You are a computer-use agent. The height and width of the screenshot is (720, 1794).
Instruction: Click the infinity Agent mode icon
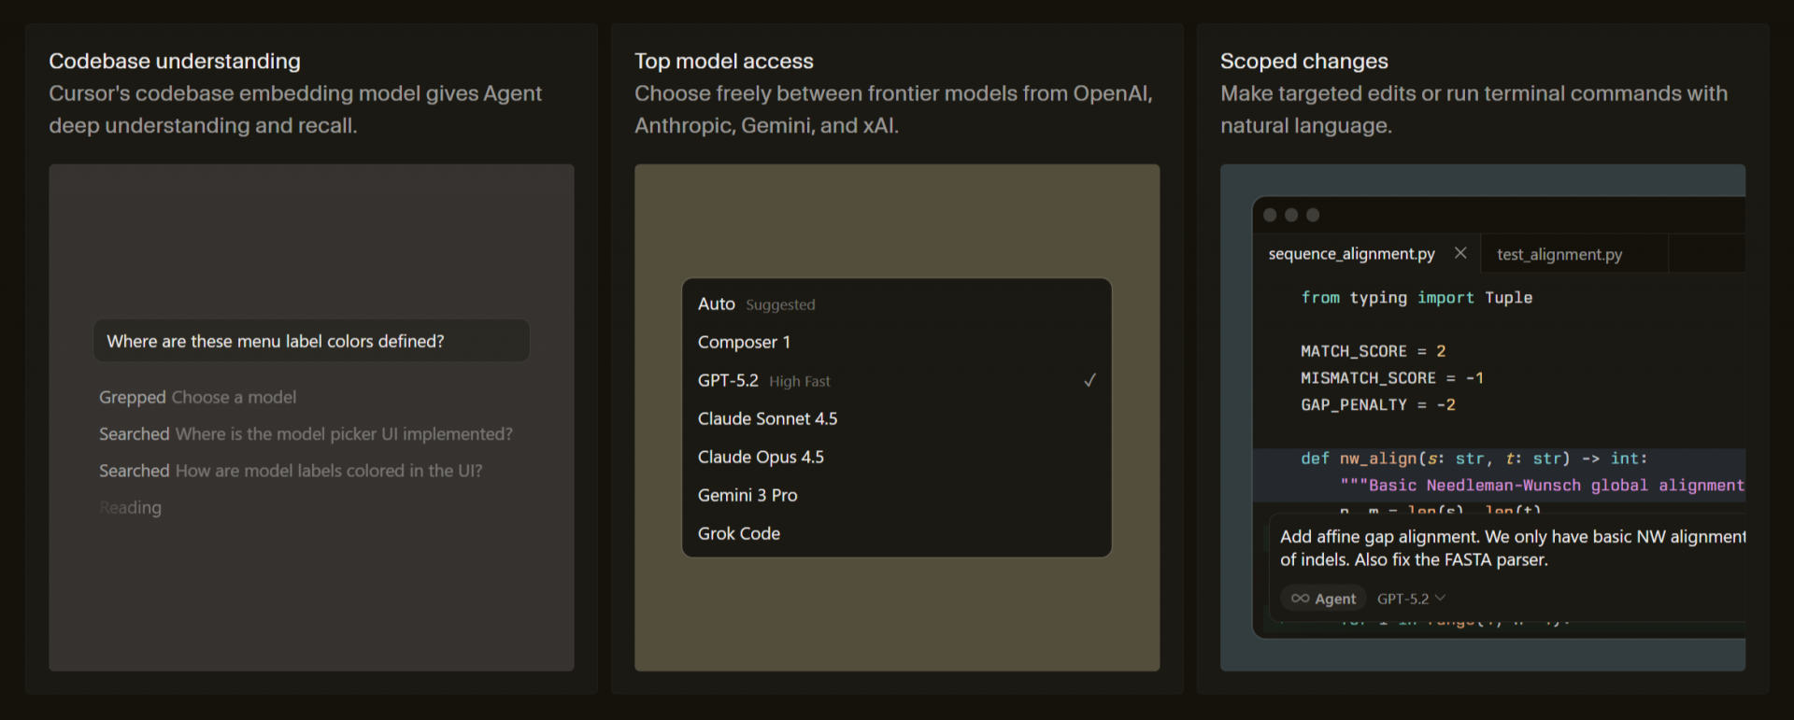point(1300,599)
